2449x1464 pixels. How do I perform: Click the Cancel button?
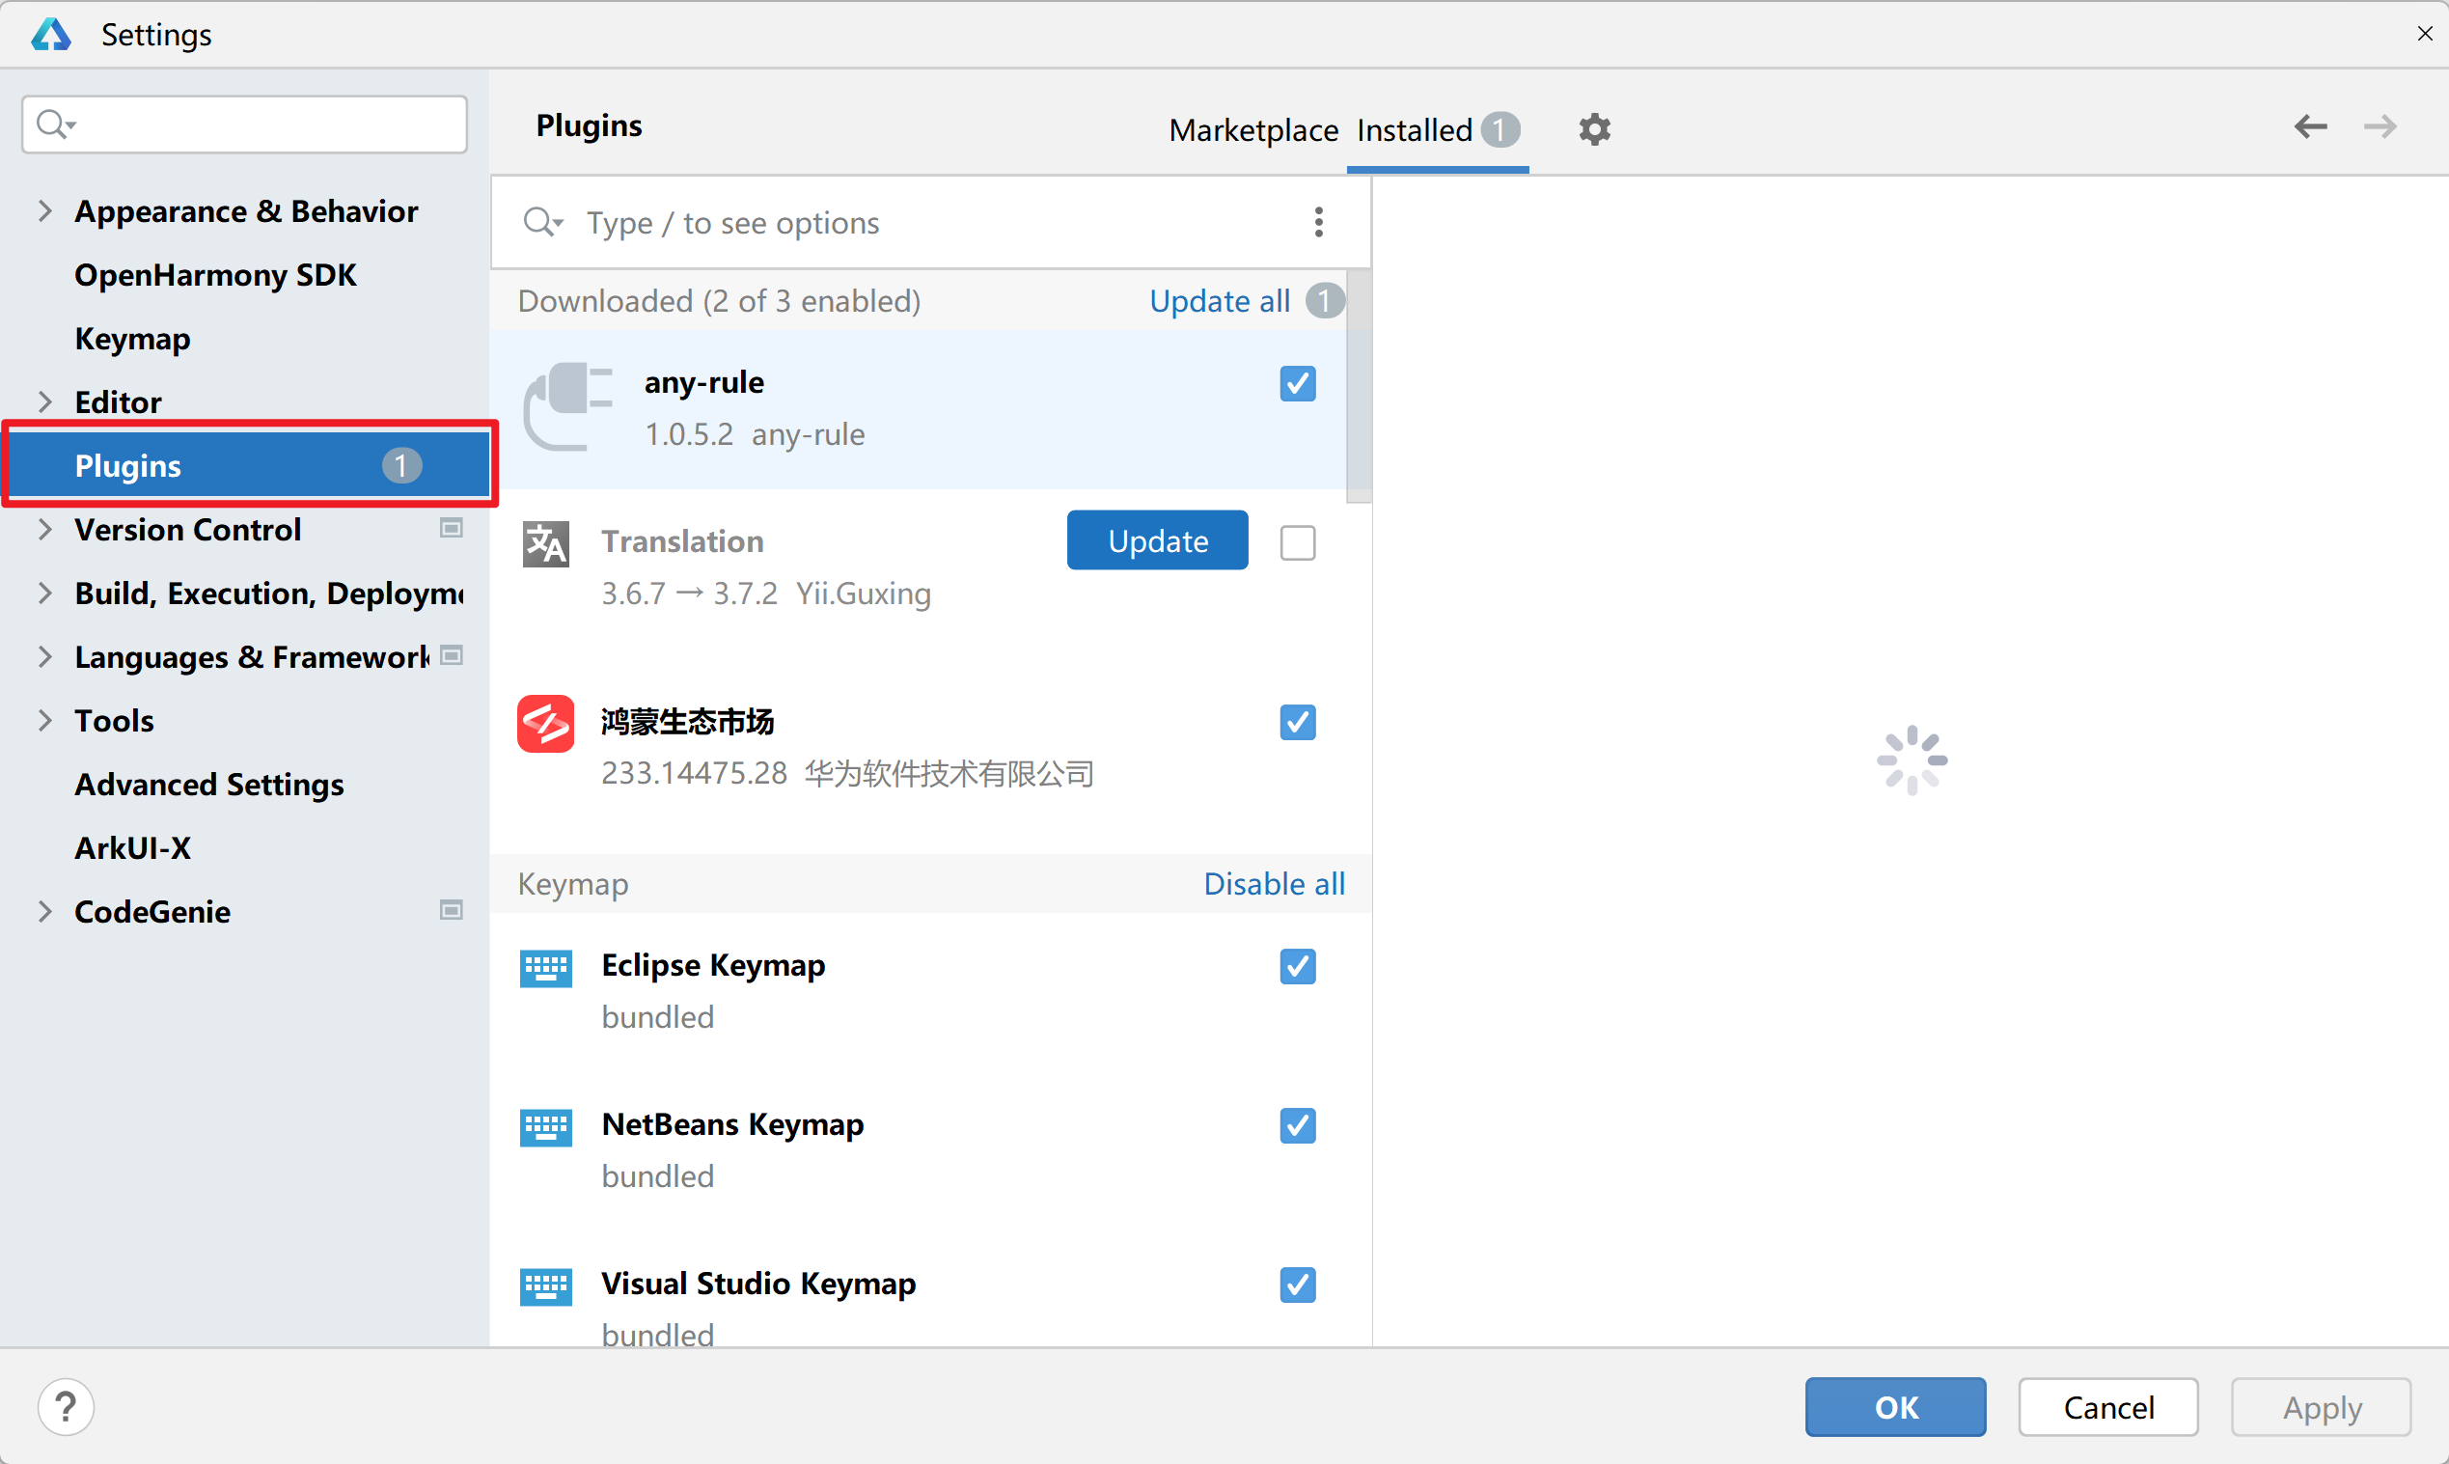pyautogui.click(x=2107, y=1407)
